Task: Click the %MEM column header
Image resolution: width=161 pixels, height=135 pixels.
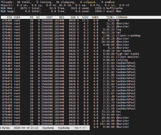Action: click(x=95, y=17)
